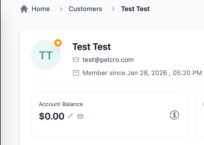
Task: Click the gold star badge on avatar
Action: [x=58, y=43]
